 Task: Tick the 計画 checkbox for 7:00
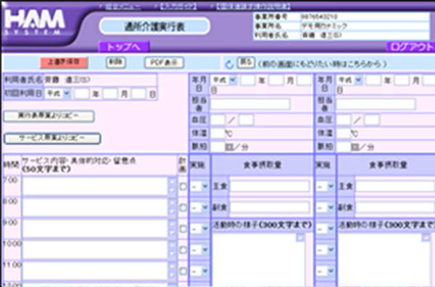[183, 187]
